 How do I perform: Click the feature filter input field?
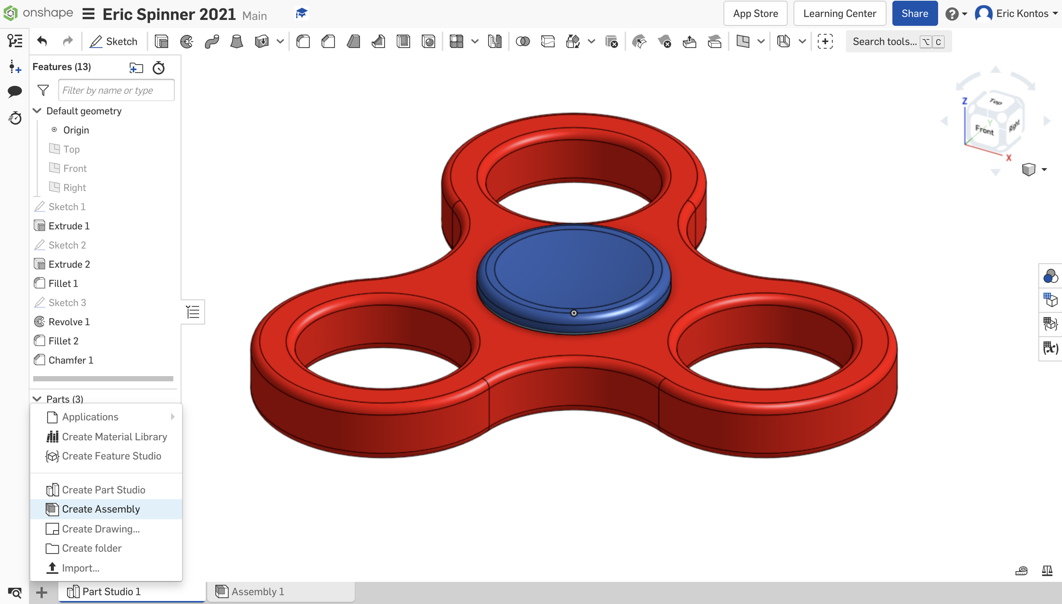coord(116,90)
